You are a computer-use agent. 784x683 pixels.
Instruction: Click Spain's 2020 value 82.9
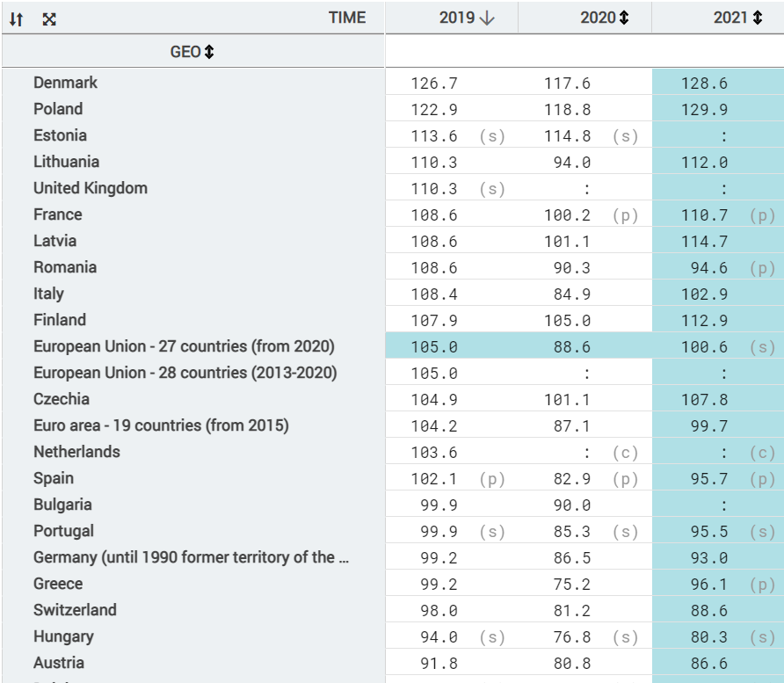[571, 479]
